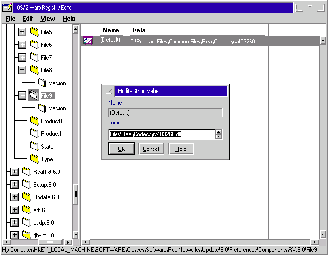The width and height of the screenshot is (328, 255).
Task: Select the File9 tree label
Action: [47, 96]
